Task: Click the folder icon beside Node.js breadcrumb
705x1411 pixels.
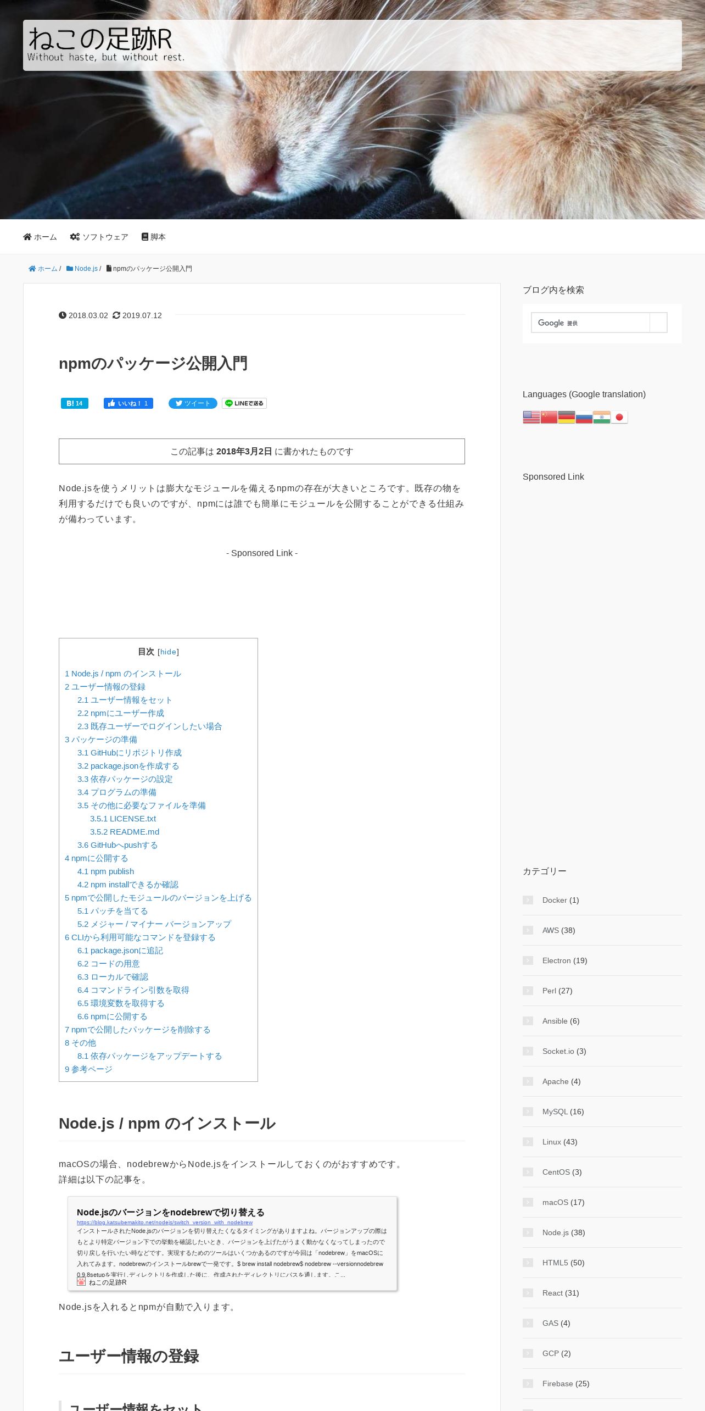Action: tap(70, 269)
